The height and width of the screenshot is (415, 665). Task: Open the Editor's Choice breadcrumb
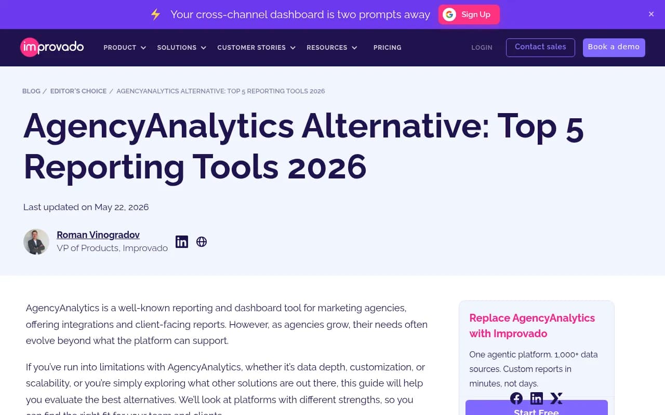78,91
